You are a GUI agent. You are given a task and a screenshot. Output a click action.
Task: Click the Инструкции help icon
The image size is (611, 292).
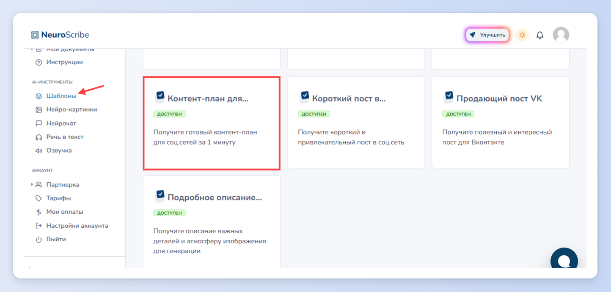click(x=39, y=62)
